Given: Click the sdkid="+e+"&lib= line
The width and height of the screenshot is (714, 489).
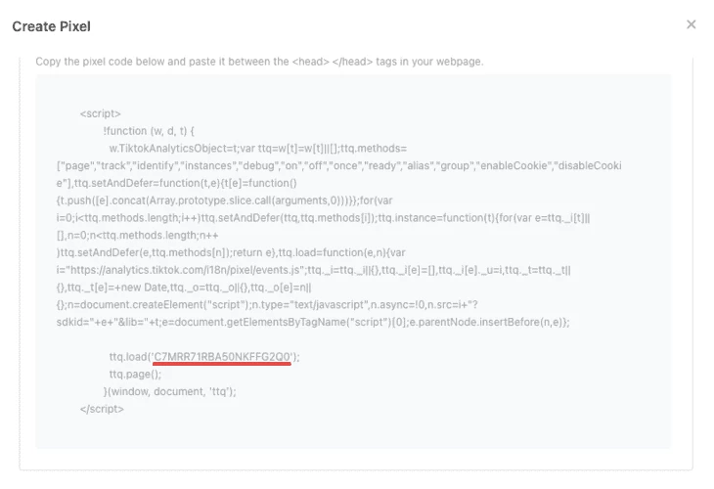Looking at the screenshot, I should pyautogui.click(x=313, y=322).
